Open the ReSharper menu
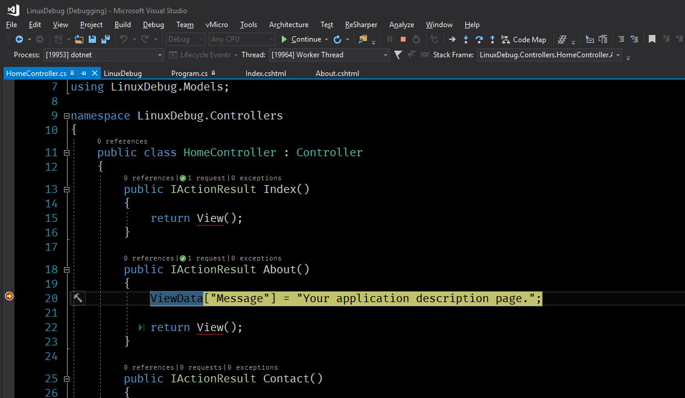This screenshot has height=398, width=685. click(362, 25)
